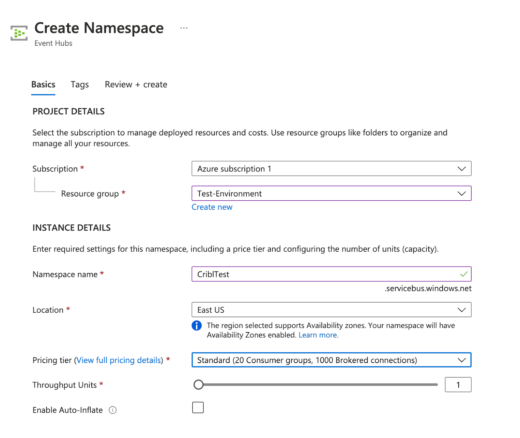This screenshot has width=520, height=438.
Task: Click the Event Hubs namespace icon
Action: 19,33
